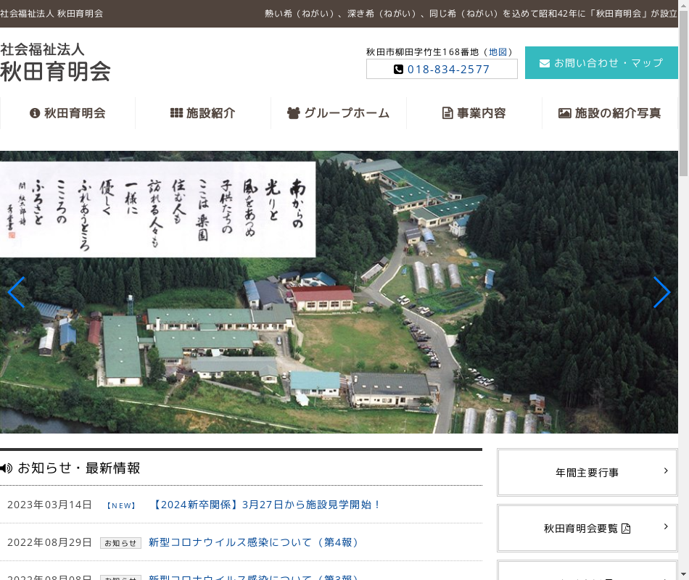Click the envelope icon in contact button

(545, 63)
